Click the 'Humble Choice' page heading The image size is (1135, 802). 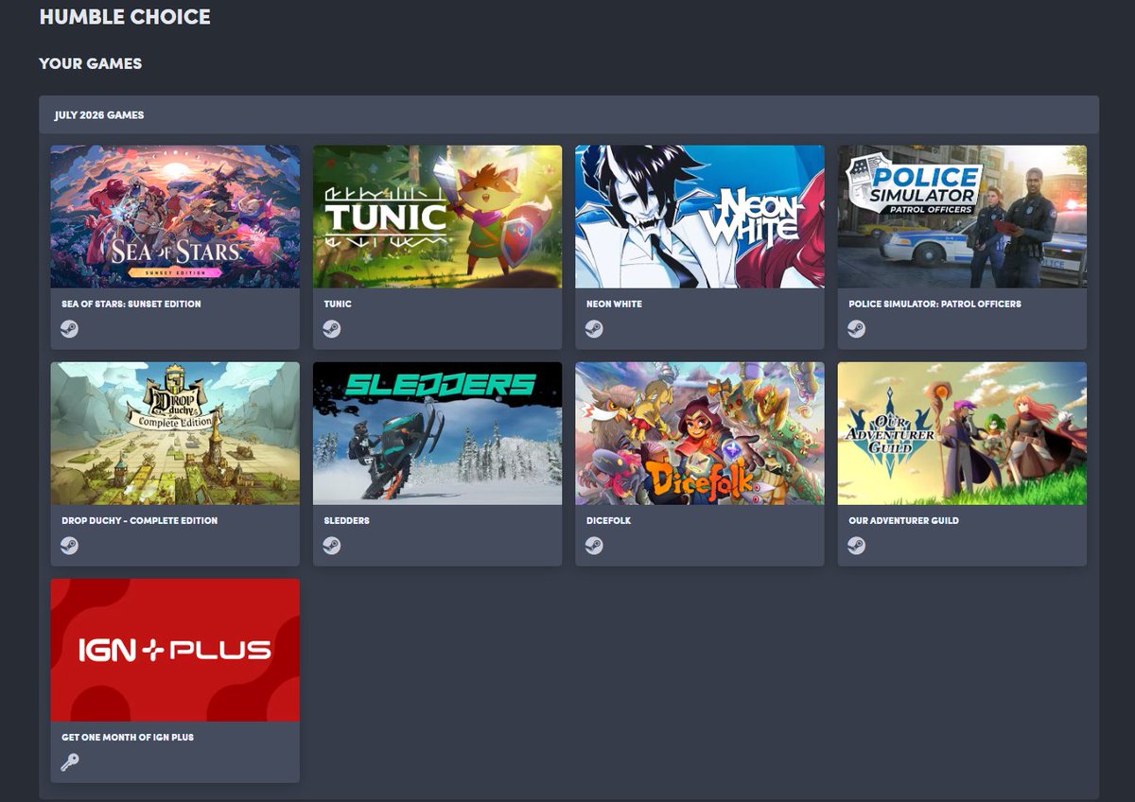[125, 16]
